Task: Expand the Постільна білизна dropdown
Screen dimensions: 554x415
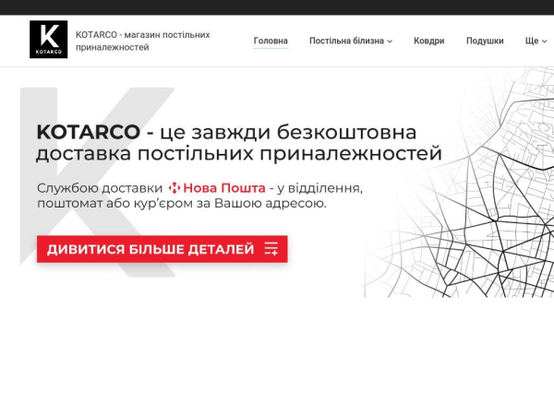Action: pyautogui.click(x=351, y=41)
